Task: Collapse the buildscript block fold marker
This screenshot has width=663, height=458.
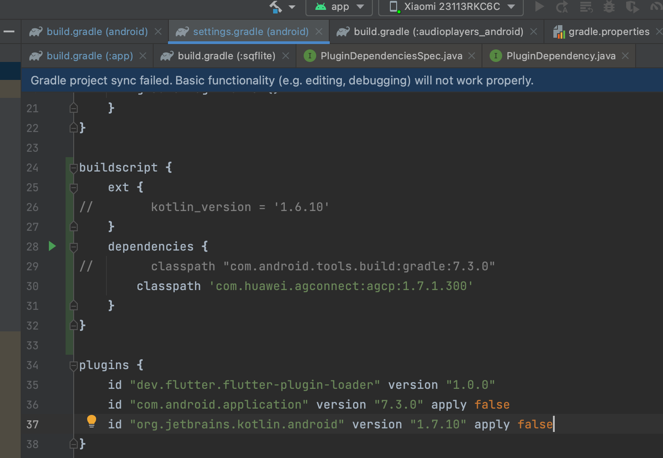Action: point(74,168)
